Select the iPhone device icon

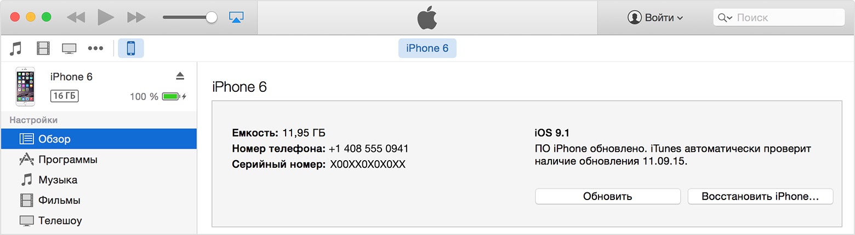(131, 48)
